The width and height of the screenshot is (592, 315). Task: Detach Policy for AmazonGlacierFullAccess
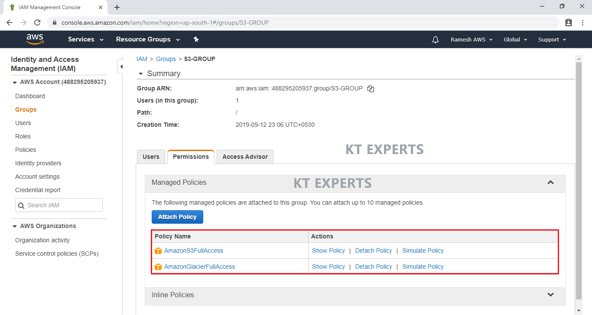(x=374, y=267)
